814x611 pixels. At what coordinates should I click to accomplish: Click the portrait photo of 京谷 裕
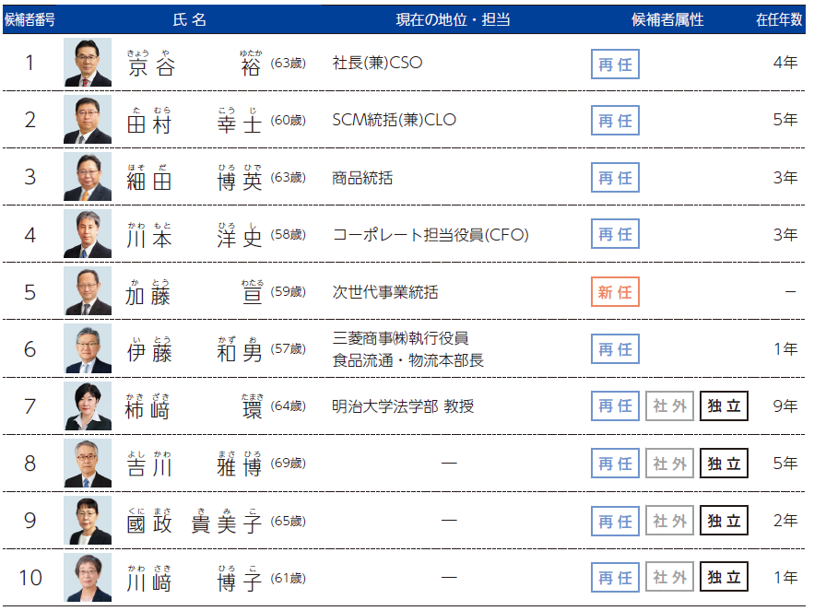[x=88, y=63]
